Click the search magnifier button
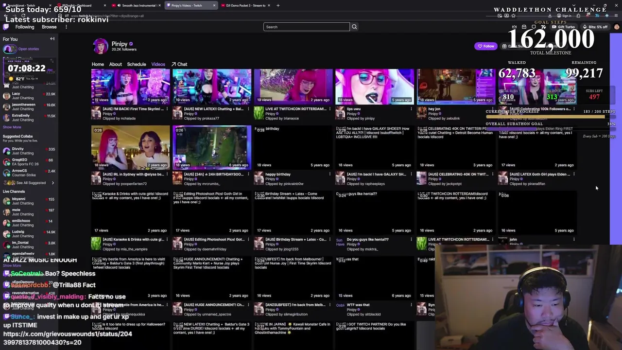Image resolution: width=622 pixels, height=350 pixels. [354, 27]
